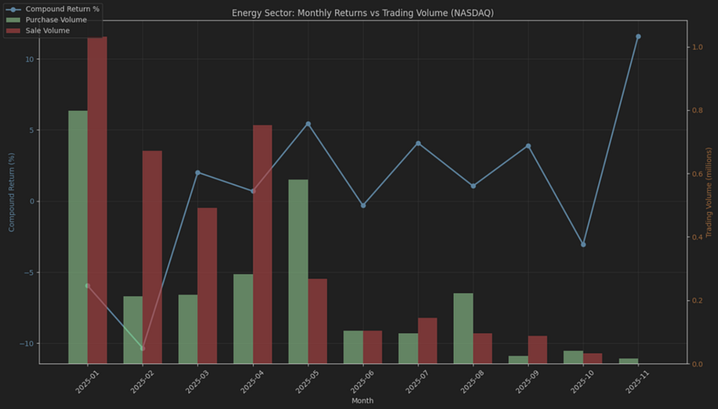Image resolution: width=718 pixels, height=409 pixels.
Task: Click the 2025-10 dip point on the line
Action: (583, 245)
